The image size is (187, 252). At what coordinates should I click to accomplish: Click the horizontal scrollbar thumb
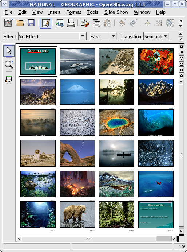(x=89, y=239)
